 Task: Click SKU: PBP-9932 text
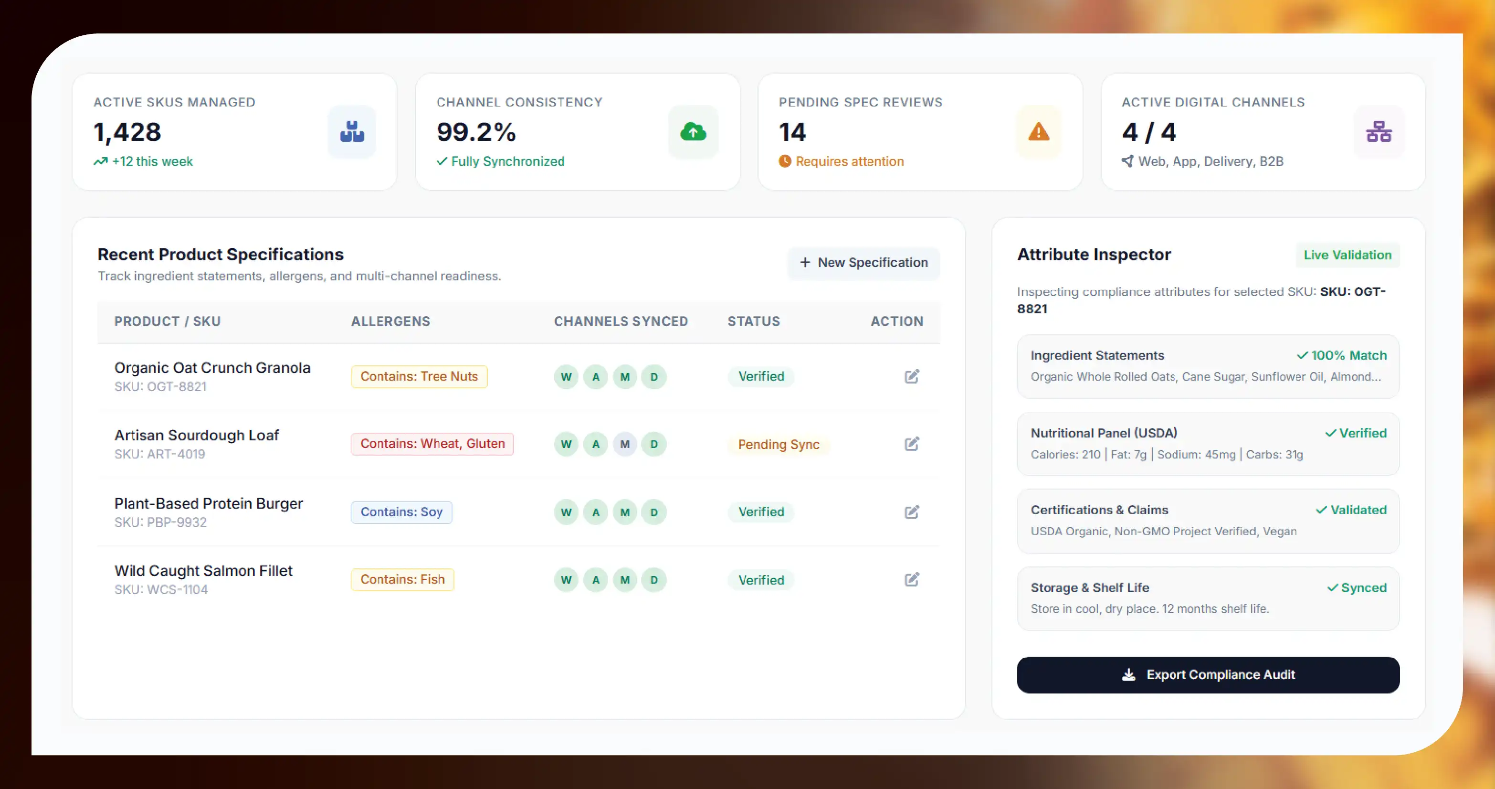coord(160,522)
